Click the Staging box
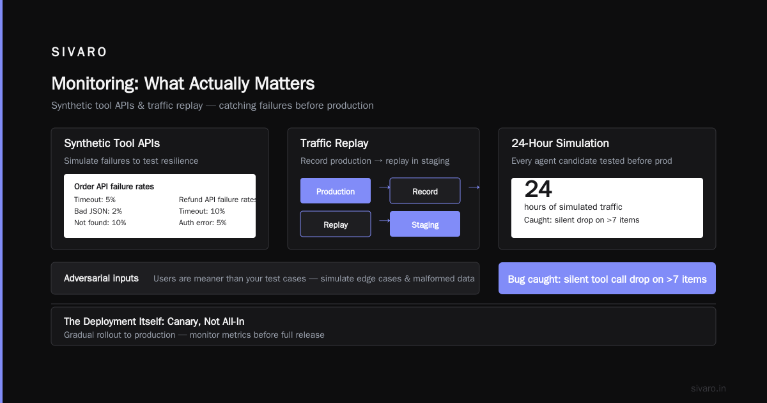 click(425, 225)
